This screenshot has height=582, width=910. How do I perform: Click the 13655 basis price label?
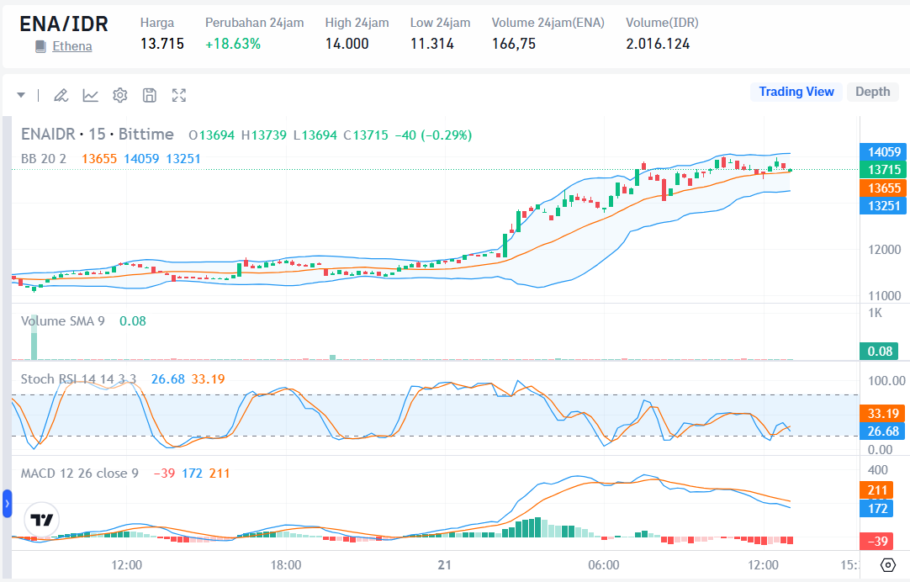pyautogui.click(x=883, y=188)
